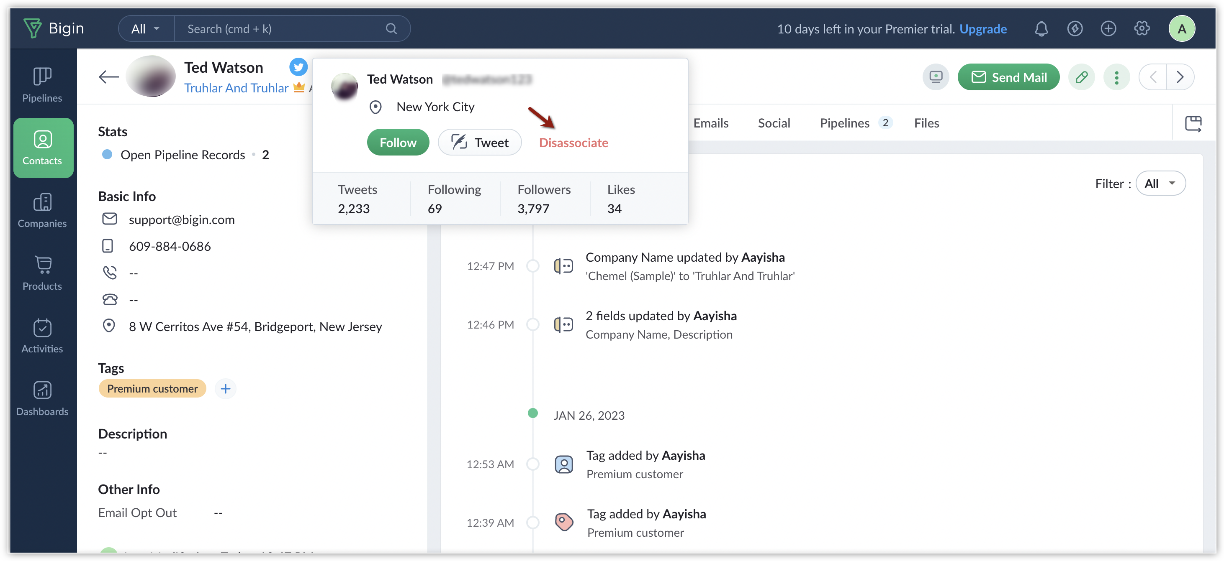Open the settings gear
This screenshot has height=561, width=1224.
(x=1142, y=29)
